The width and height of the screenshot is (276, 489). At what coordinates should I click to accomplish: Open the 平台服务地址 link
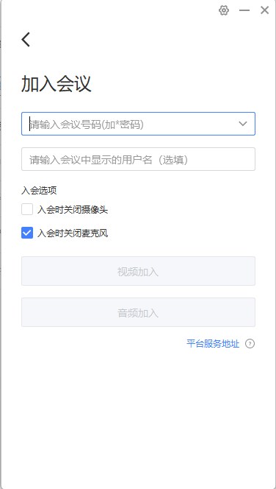(x=213, y=344)
